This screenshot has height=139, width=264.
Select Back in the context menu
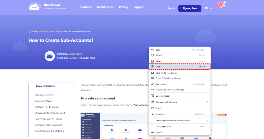180,50
